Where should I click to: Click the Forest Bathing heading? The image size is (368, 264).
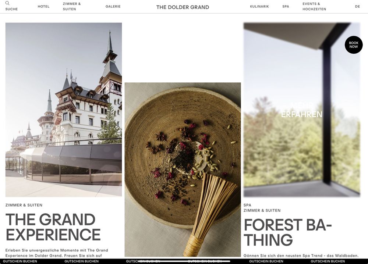[288, 232]
